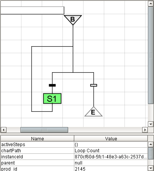Click the variables table vertical scrollbar thumb
Viewport: 154px width, 171px height.
point(151,153)
